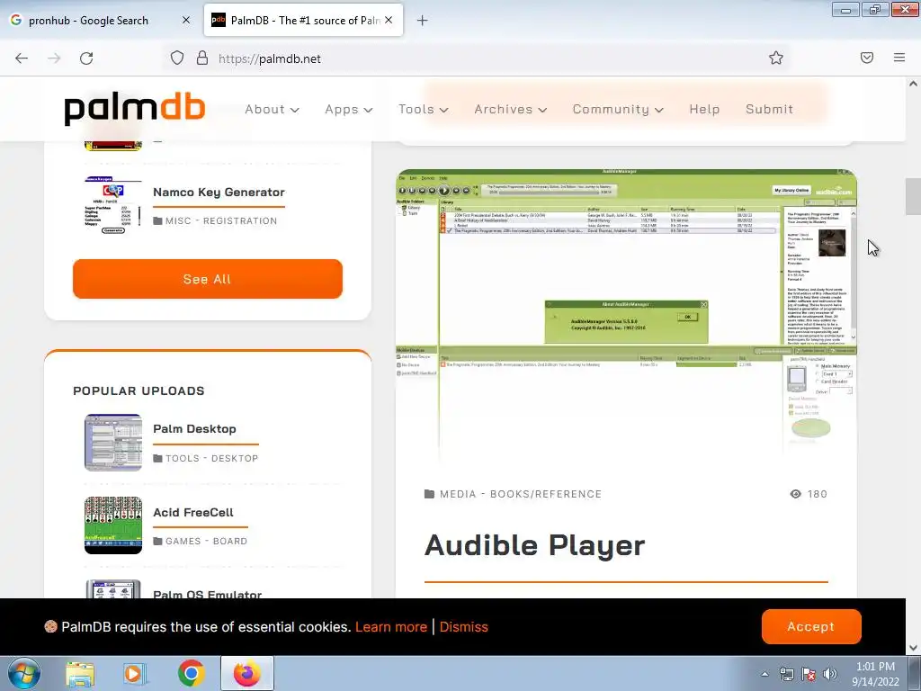Expand the Tools dropdown menu
The width and height of the screenshot is (921, 691).
(x=423, y=109)
